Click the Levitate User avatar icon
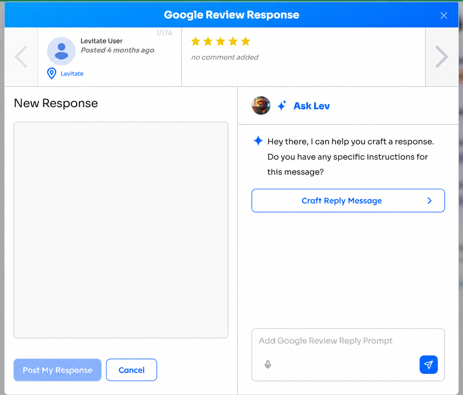The height and width of the screenshot is (395, 463). pyautogui.click(x=61, y=51)
